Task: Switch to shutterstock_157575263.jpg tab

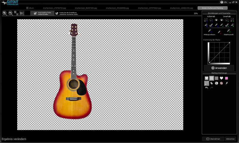Action: tap(149, 8)
